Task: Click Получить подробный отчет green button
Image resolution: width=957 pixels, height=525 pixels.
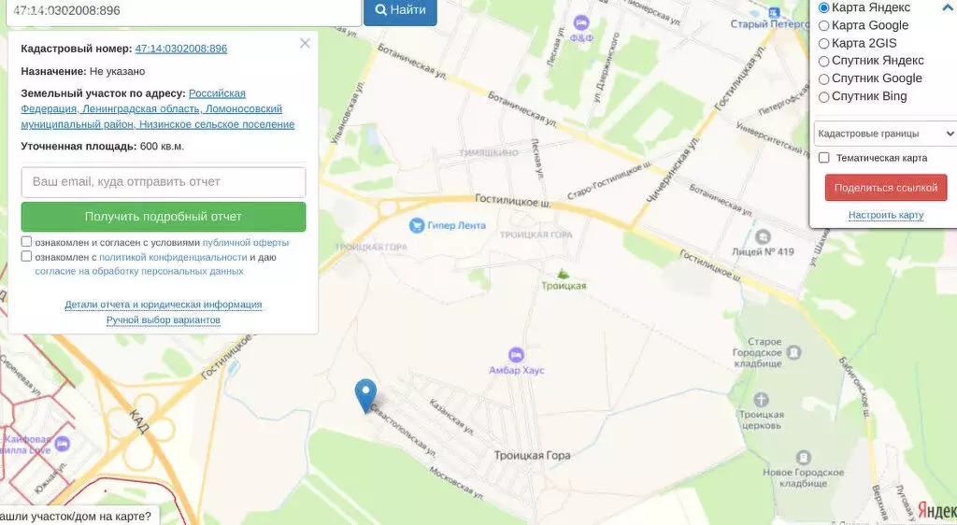Action: click(x=164, y=217)
